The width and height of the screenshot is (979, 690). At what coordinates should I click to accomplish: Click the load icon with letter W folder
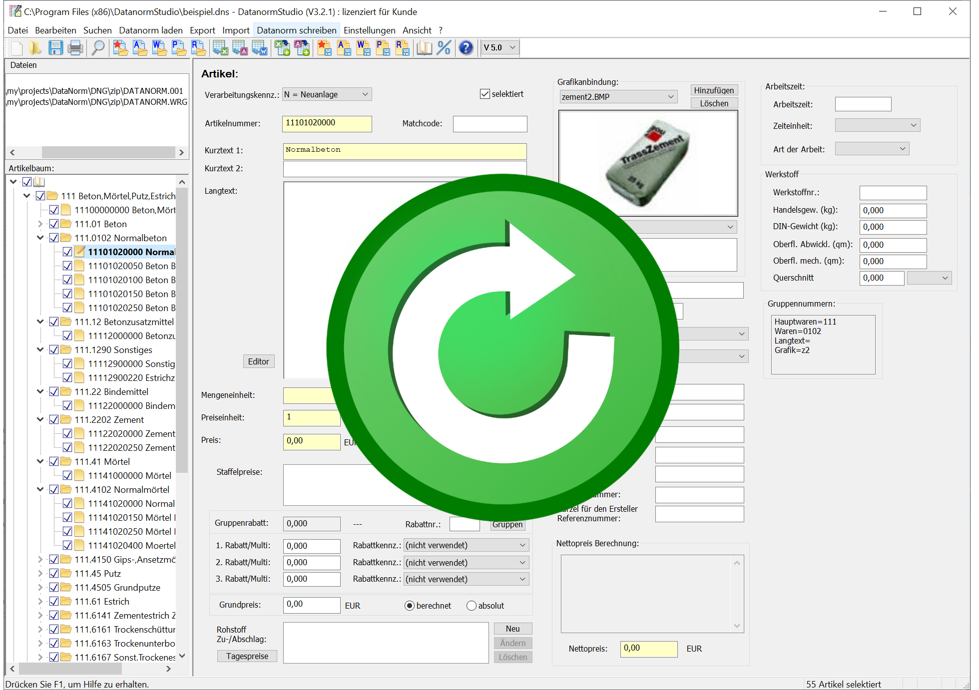point(159,48)
